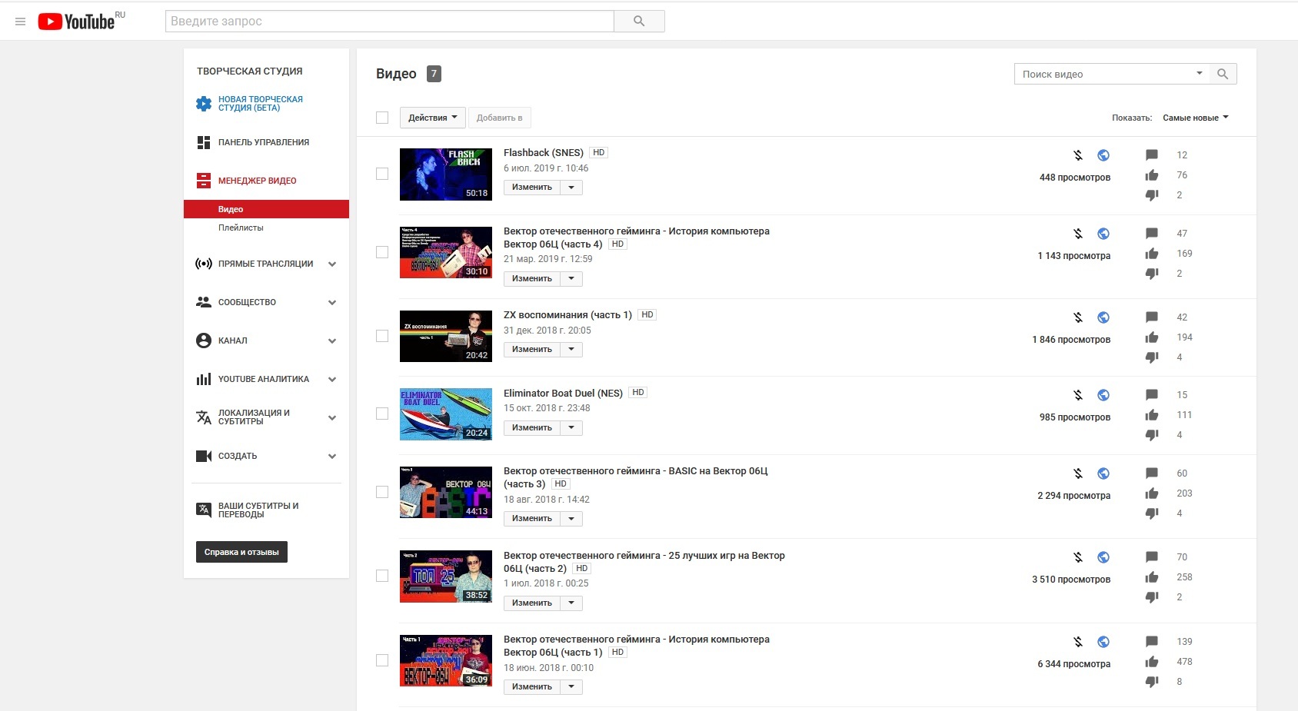Click the Channel account icon
The height and width of the screenshot is (711, 1298).
point(204,341)
